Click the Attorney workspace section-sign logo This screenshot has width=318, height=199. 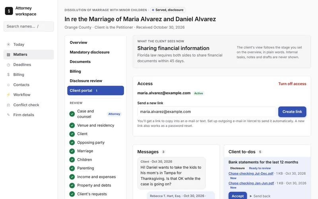click(9, 11)
